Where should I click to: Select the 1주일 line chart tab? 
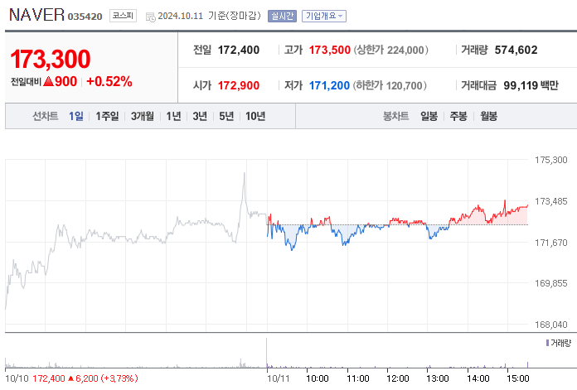pyautogui.click(x=107, y=116)
